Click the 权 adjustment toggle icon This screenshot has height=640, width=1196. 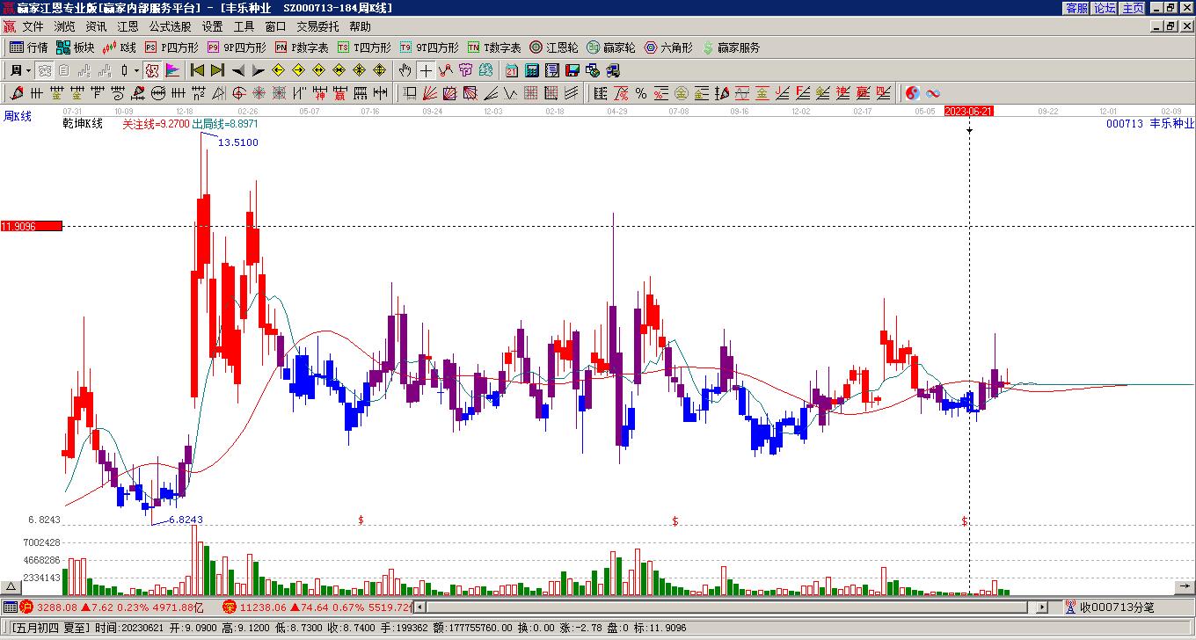click(151, 70)
